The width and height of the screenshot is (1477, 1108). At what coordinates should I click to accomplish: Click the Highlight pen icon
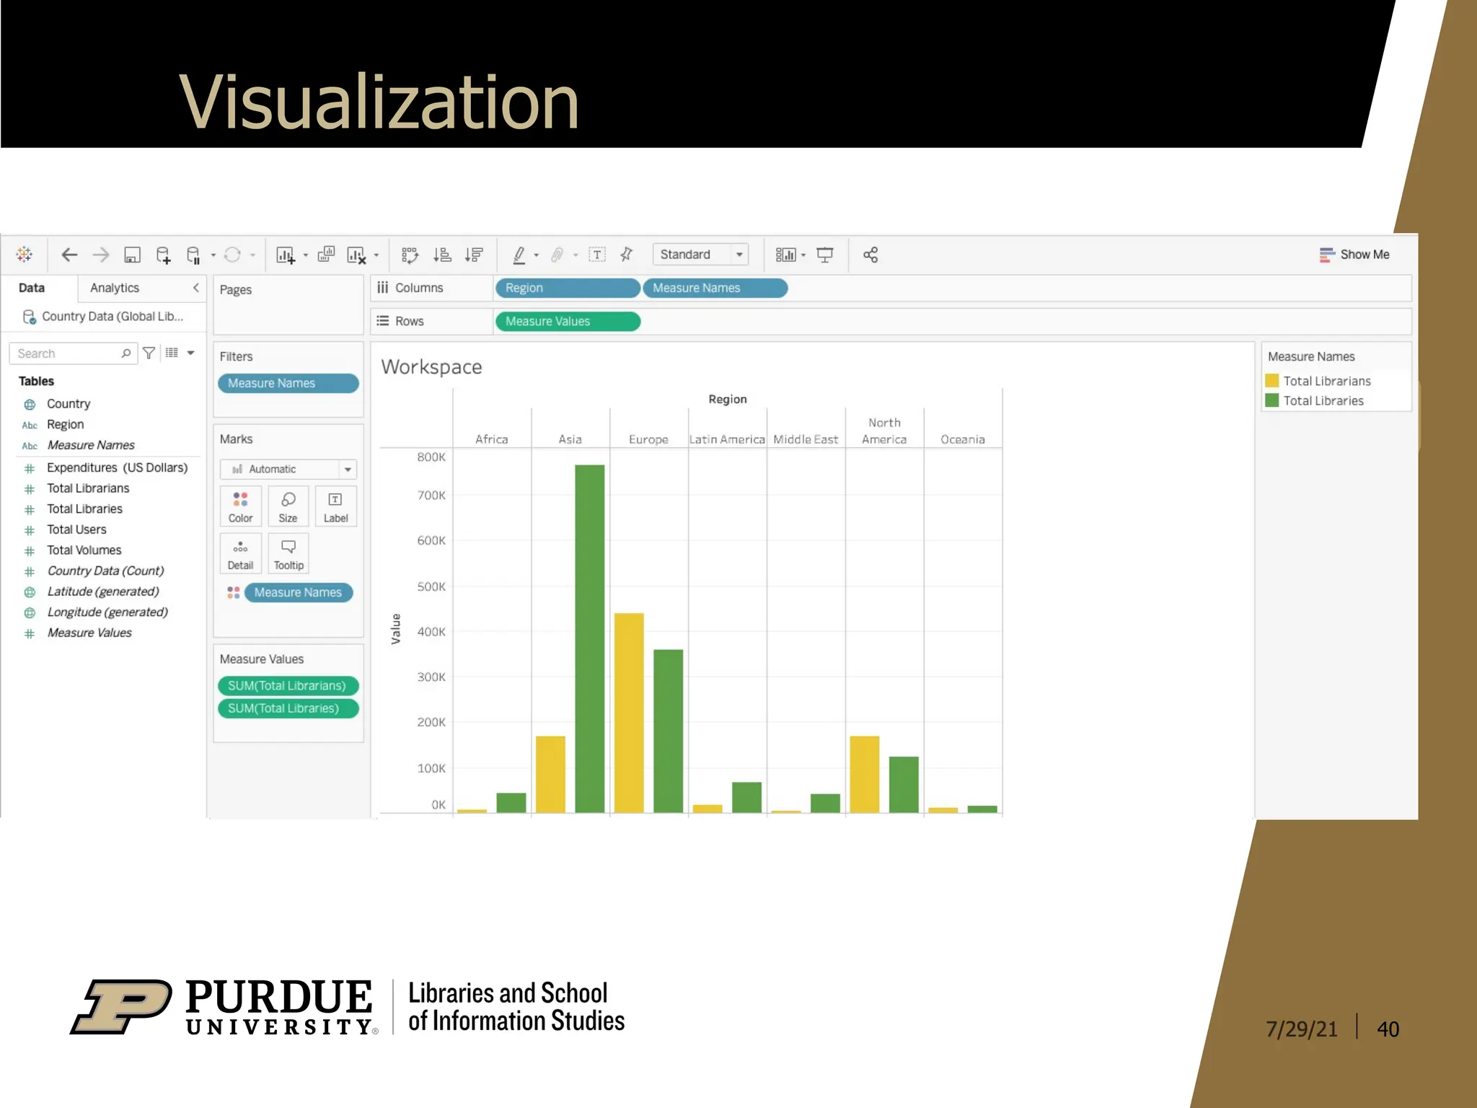click(x=519, y=255)
